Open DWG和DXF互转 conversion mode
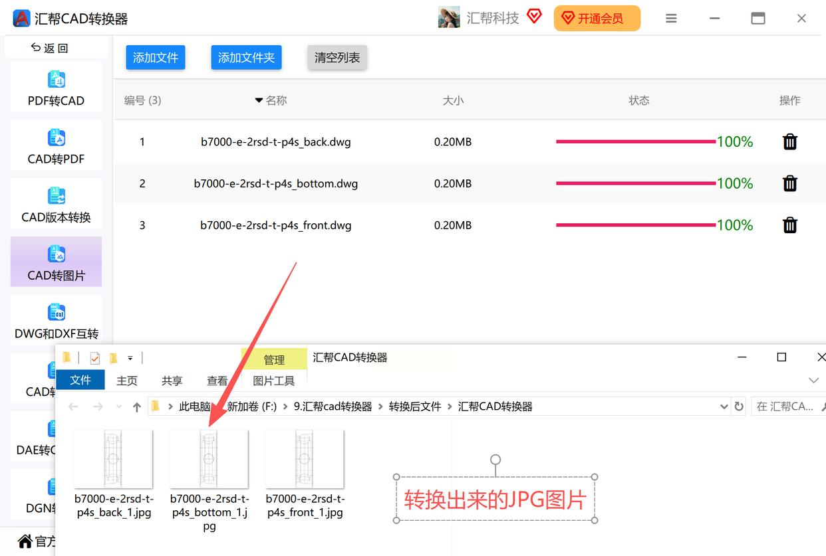Image resolution: width=826 pixels, height=556 pixels. coord(56,320)
